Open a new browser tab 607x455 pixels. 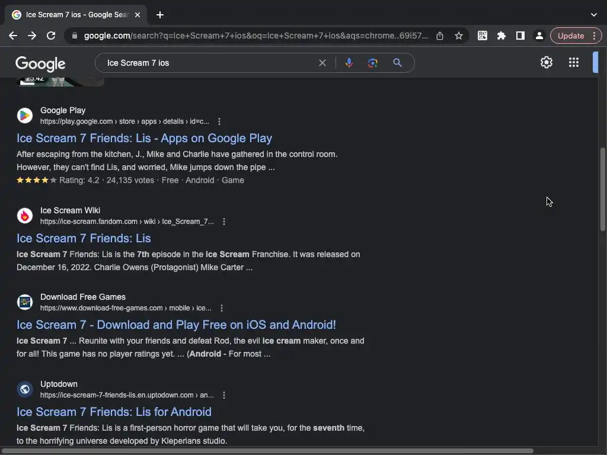160,15
